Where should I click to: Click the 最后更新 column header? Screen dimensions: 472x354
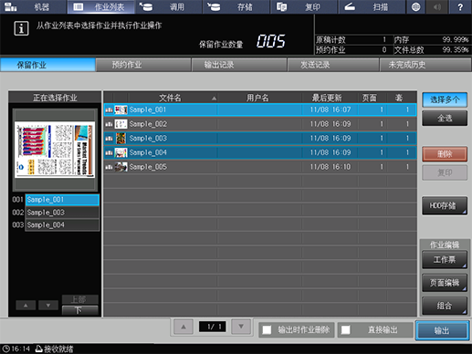[330, 98]
